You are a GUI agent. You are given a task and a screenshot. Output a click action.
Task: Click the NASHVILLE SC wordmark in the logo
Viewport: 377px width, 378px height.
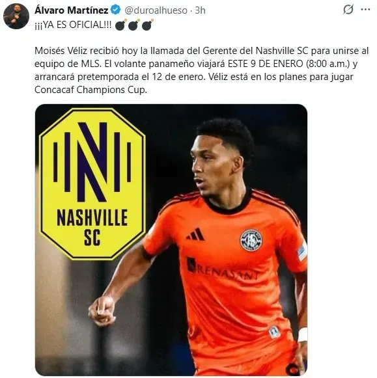[92, 227]
